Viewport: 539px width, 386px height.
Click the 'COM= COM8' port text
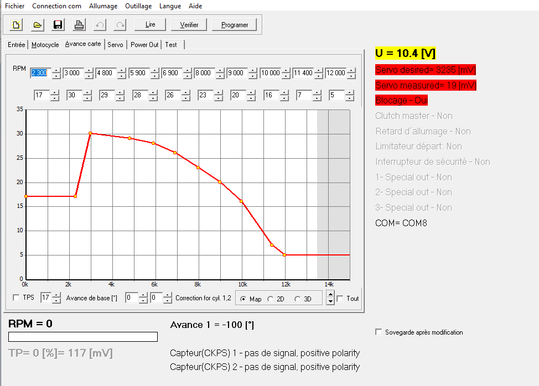click(401, 223)
